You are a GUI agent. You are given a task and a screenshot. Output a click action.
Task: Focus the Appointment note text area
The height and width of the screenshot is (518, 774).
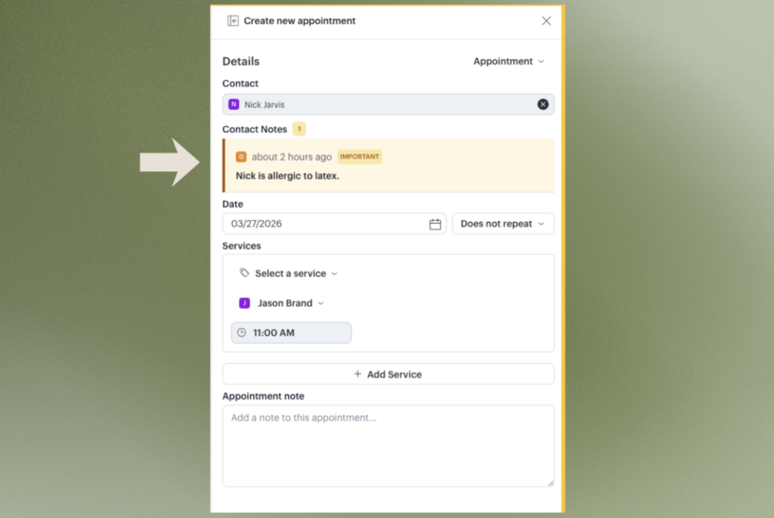click(x=388, y=446)
